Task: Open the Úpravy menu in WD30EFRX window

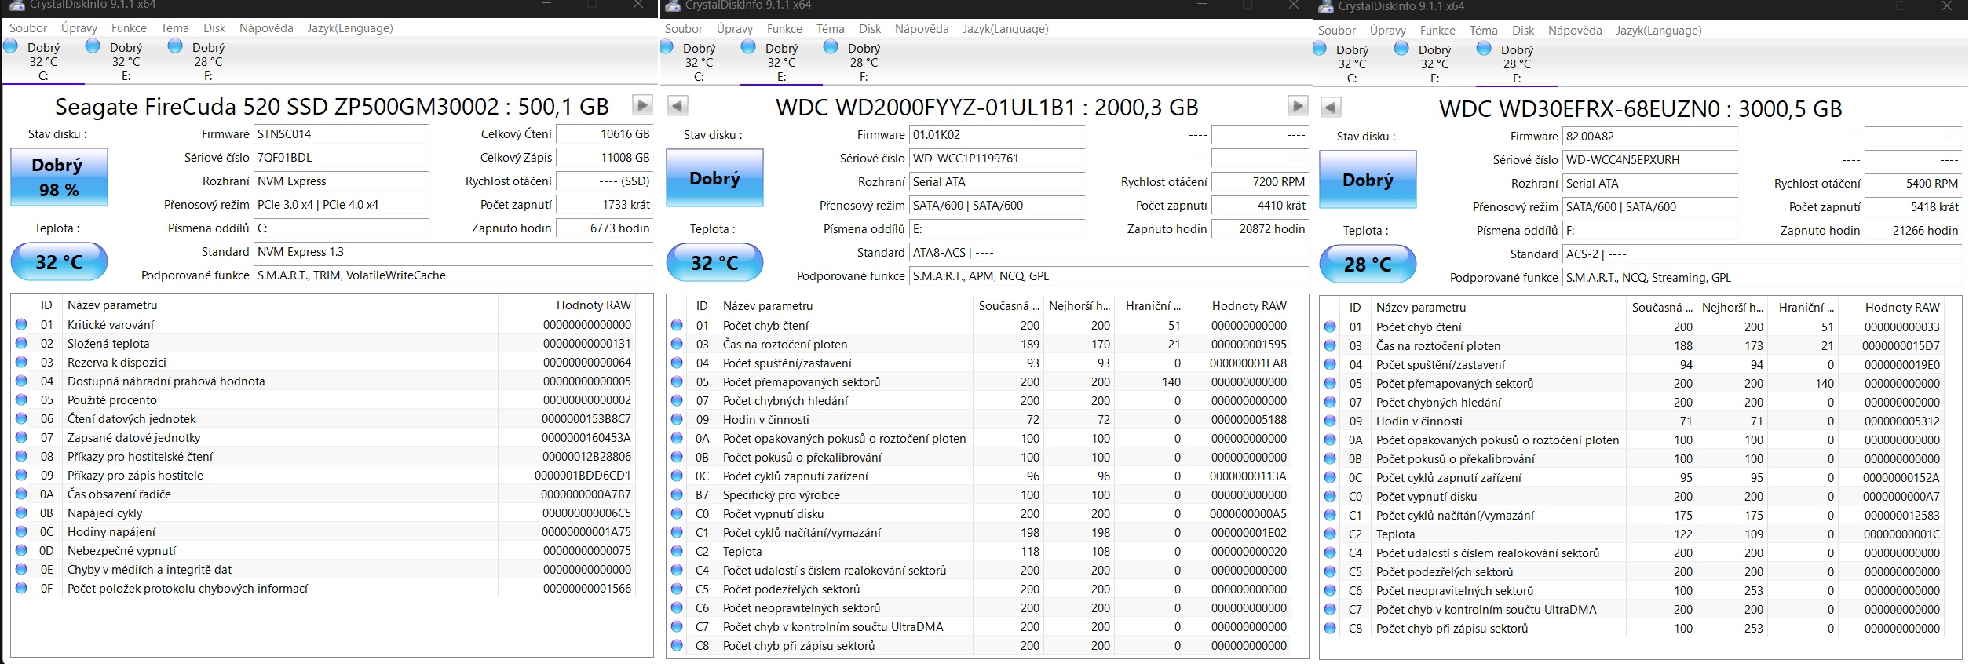Action: pyautogui.click(x=1388, y=31)
